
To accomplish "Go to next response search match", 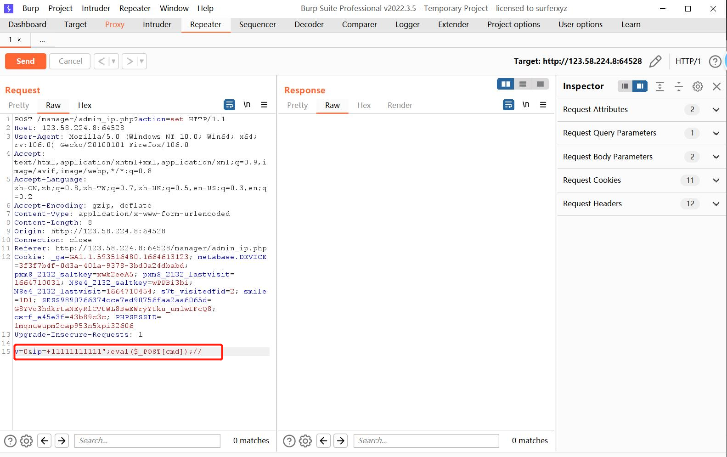I will (341, 441).
